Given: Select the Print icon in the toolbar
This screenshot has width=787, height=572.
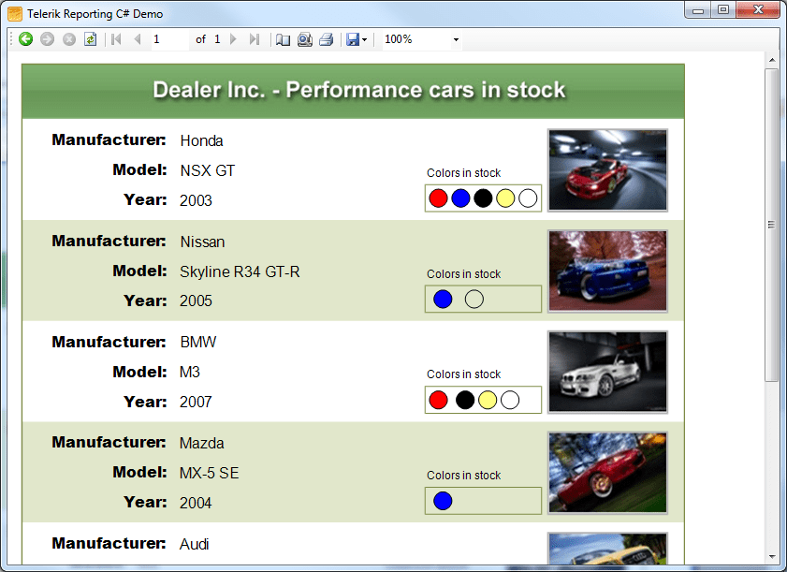Looking at the screenshot, I should pos(326,39).
